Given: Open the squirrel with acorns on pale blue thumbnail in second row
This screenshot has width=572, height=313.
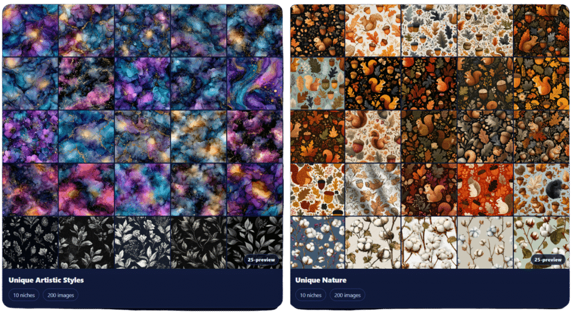Looking at the screenshot, I should (x=317, y=83).
